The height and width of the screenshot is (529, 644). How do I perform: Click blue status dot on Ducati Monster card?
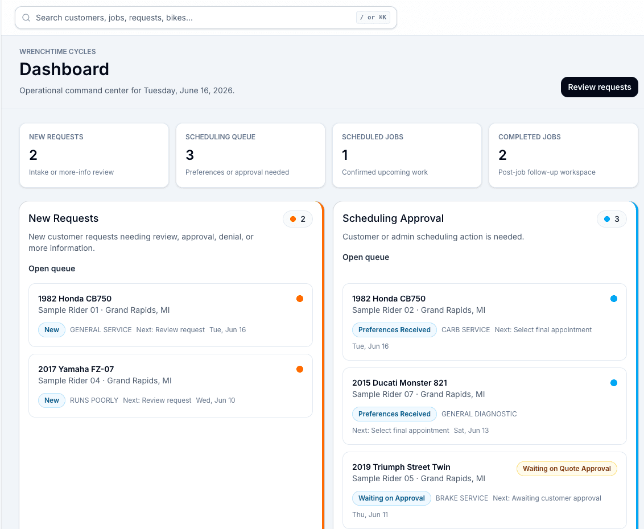[614, 383]
